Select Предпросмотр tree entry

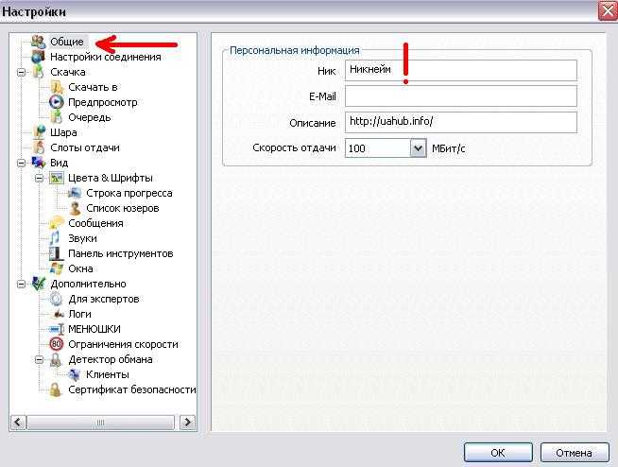[x=103, y=102]
